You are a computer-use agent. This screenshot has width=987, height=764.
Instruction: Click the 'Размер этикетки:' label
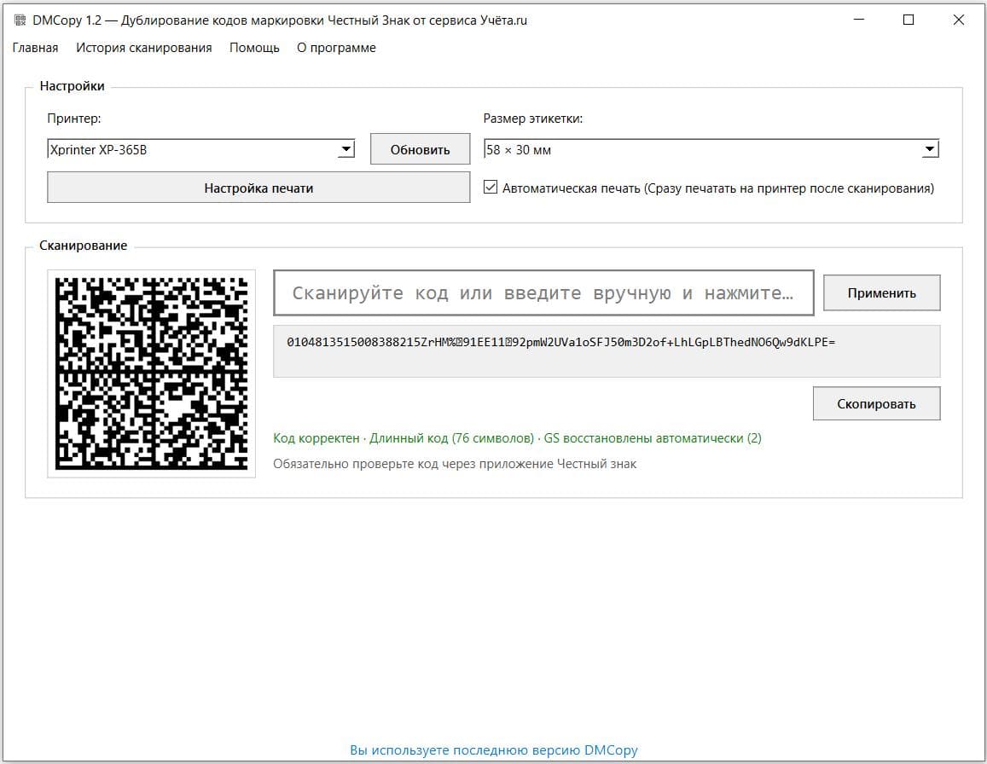532,119
